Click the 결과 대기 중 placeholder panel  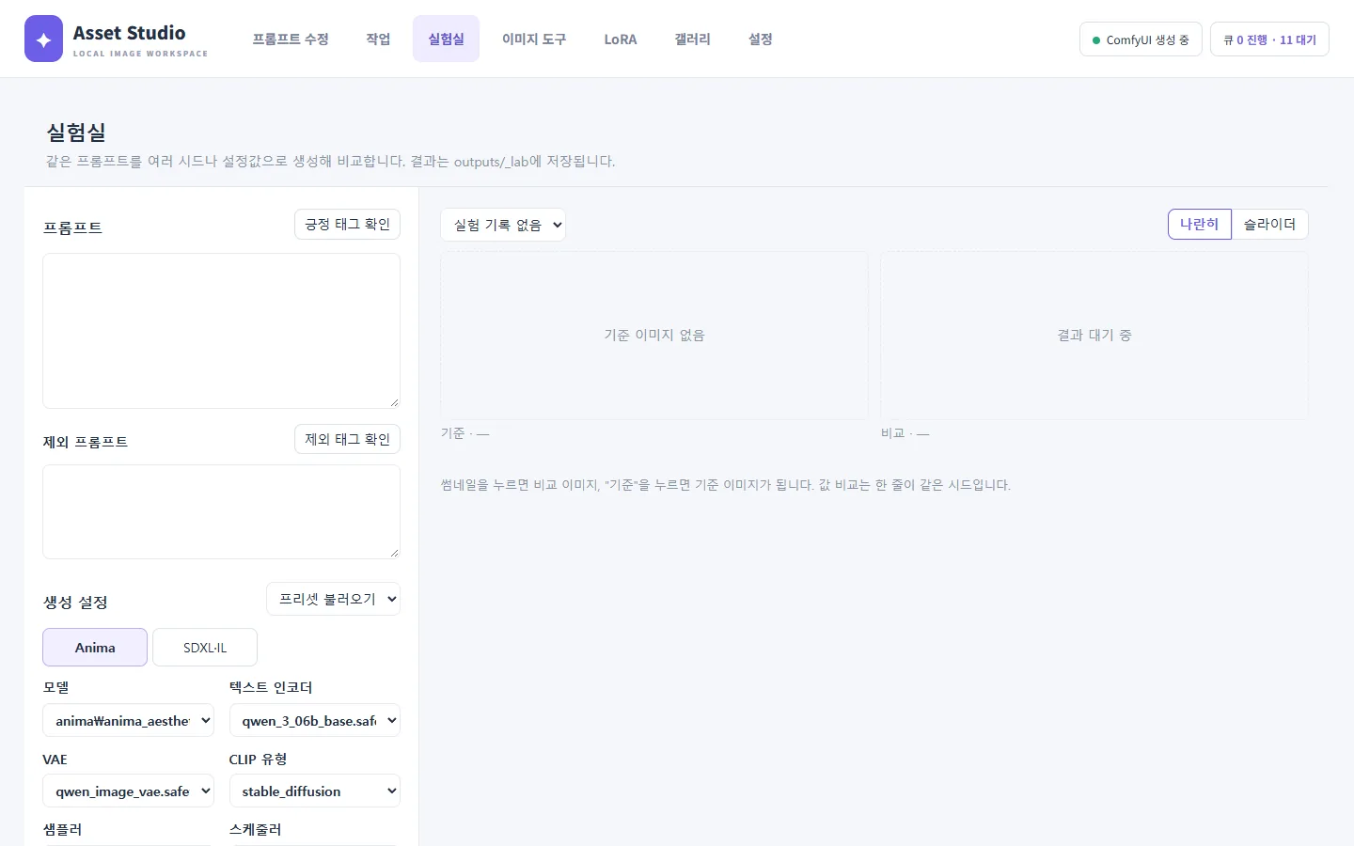click(1094, 336)
